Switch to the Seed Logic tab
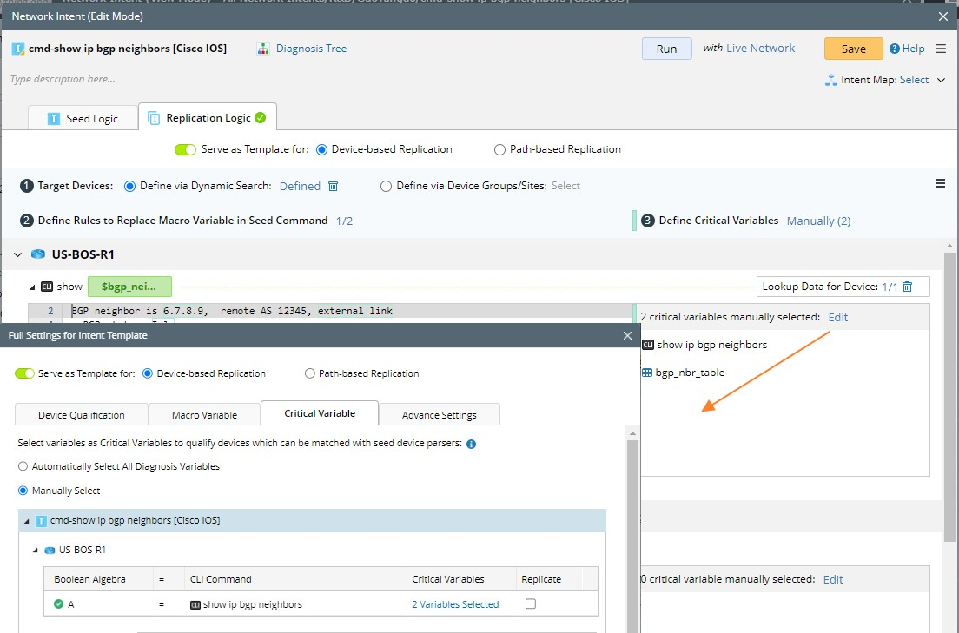This screenshot has height=633, width=959. [83, 119]
